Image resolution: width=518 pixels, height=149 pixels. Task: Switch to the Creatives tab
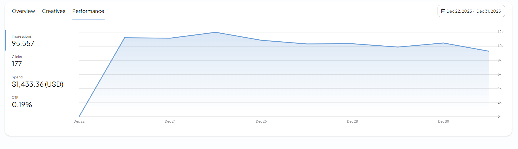(54, 11)
